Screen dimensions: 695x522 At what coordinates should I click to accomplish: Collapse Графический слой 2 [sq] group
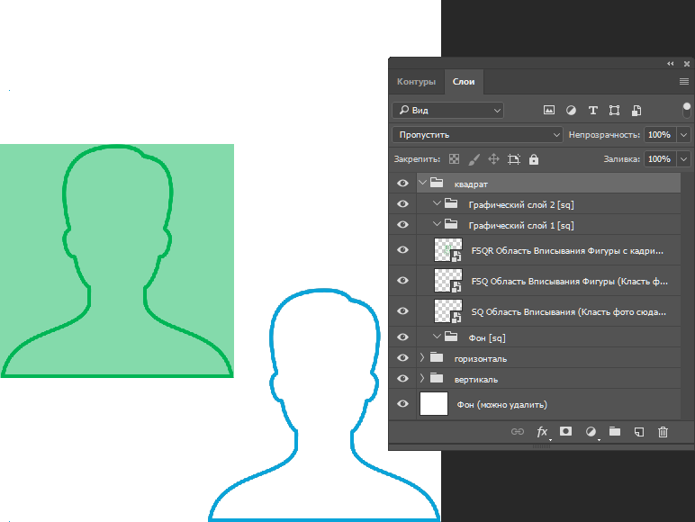pos(437,203)
